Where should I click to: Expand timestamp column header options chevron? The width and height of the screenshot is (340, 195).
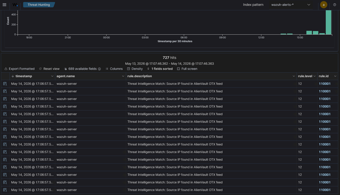pyautogui.click(x=52, y=76)
